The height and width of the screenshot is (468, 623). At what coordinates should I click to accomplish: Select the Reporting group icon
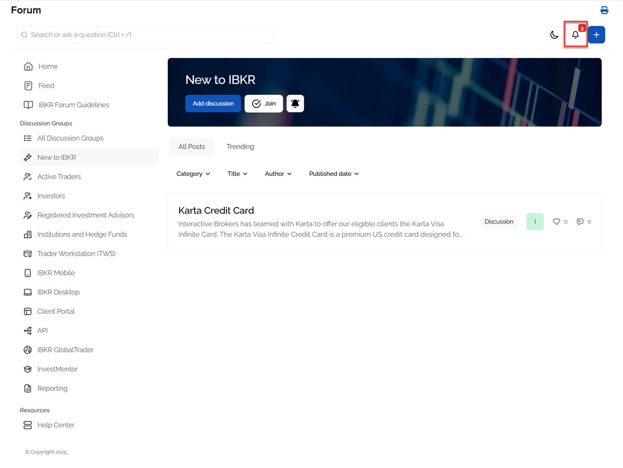point(28,388)
